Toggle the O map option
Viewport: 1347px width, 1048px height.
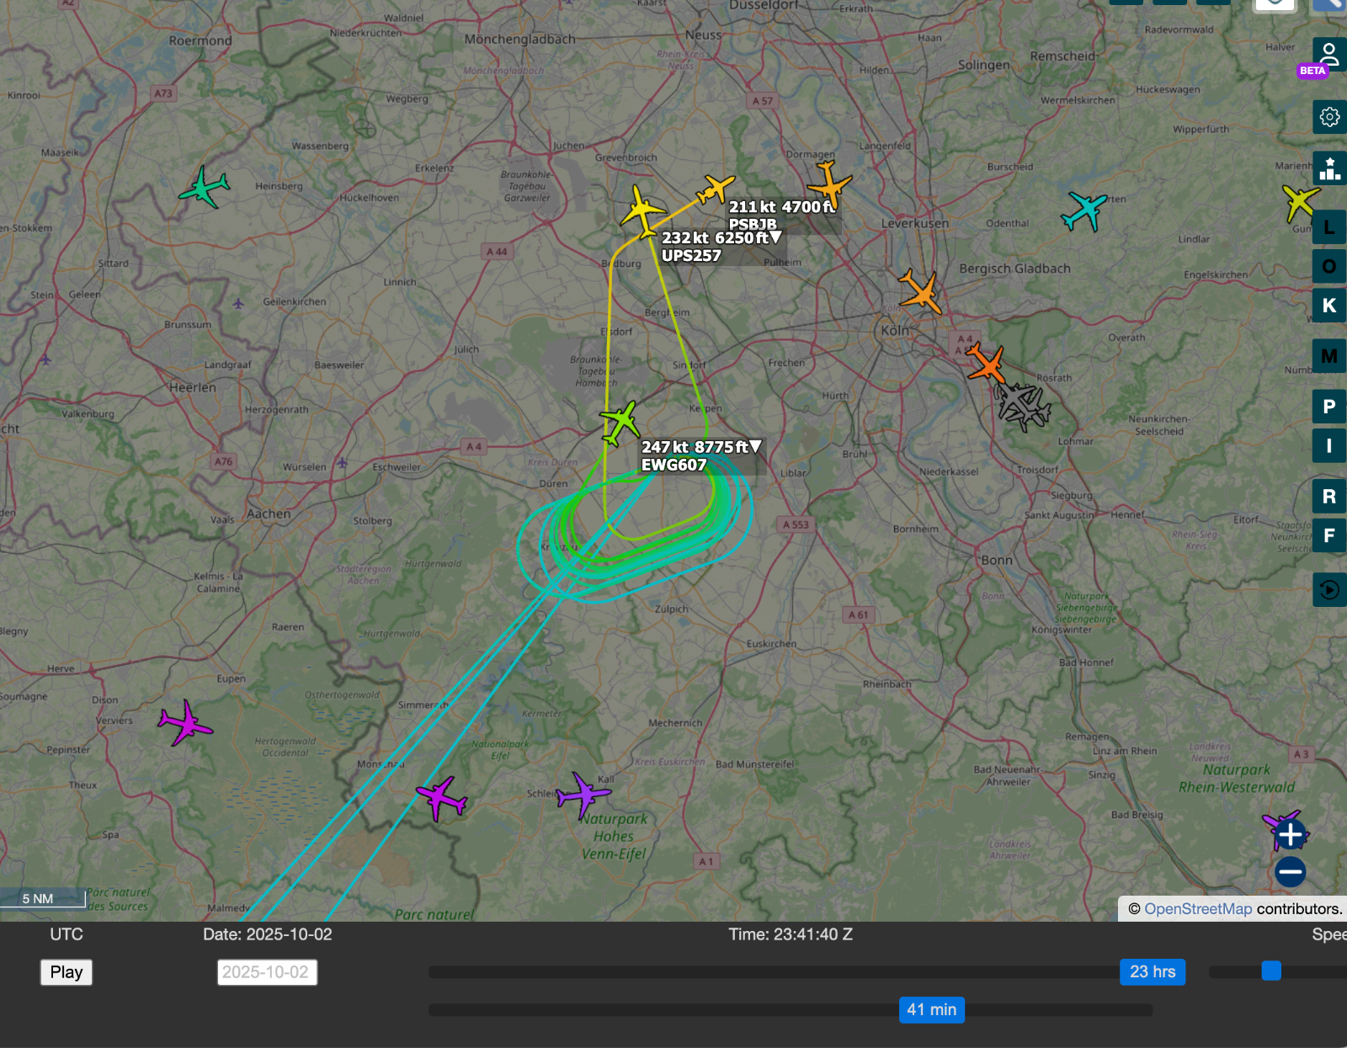click(x=1329, y=266)
